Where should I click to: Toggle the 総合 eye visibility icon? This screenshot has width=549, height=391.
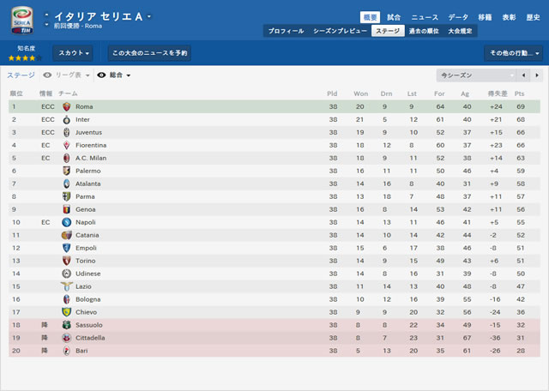pyautogui.click(x=101, y=75)
